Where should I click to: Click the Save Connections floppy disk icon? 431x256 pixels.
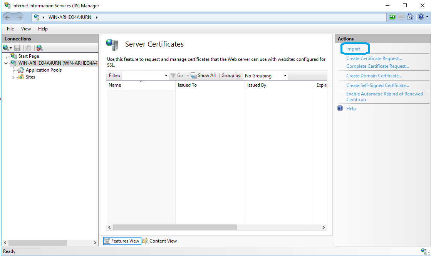pos(17,48)
